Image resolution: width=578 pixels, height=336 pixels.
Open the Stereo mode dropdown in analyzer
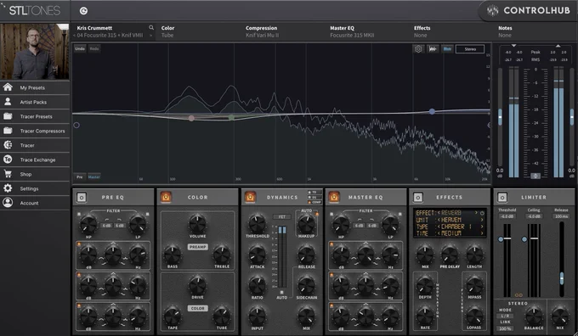[470, 49]
